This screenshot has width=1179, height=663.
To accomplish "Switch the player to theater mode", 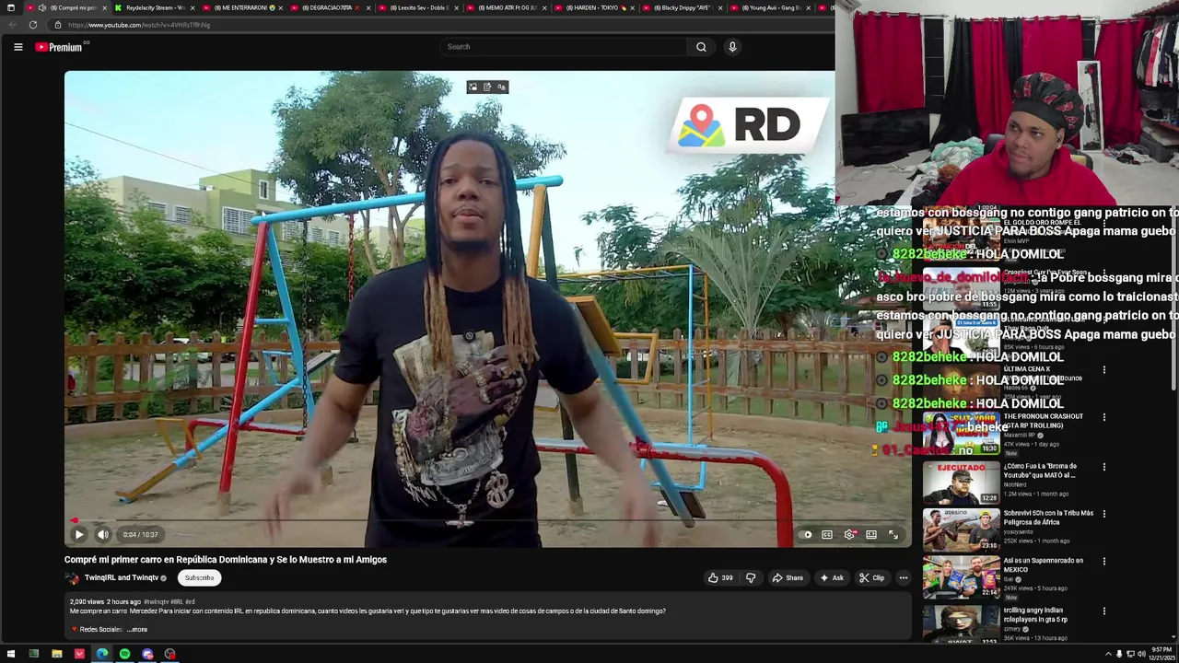I will pyautogui.click(x=871, y=534).
